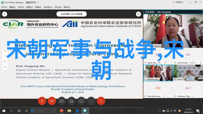This screenshot has height=114, width=203.
Task: Expand the system tray hidden icons chevron
Action: click(160, 111)
